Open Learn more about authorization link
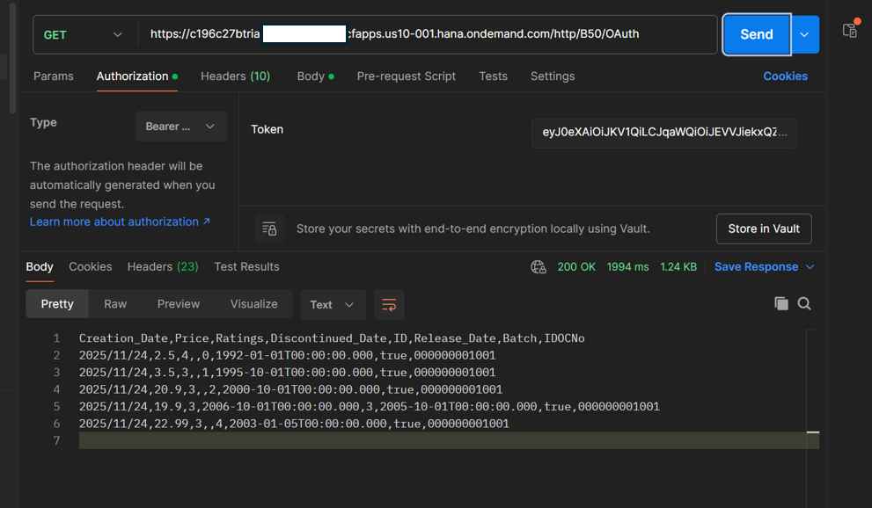This screenshot has width=872, height=508. 120,221
